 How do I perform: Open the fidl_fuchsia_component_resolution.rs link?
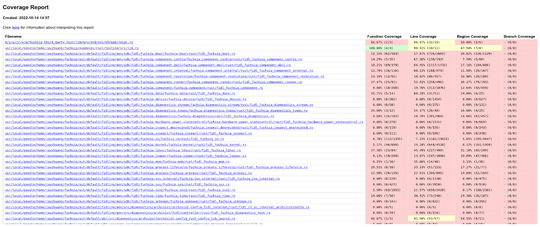164,77
